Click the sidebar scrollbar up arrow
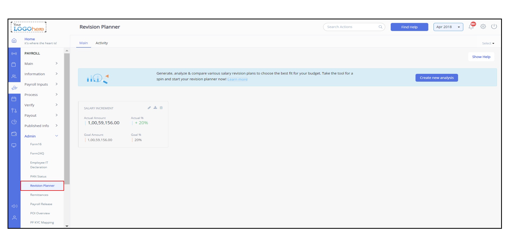 [67, 51]
